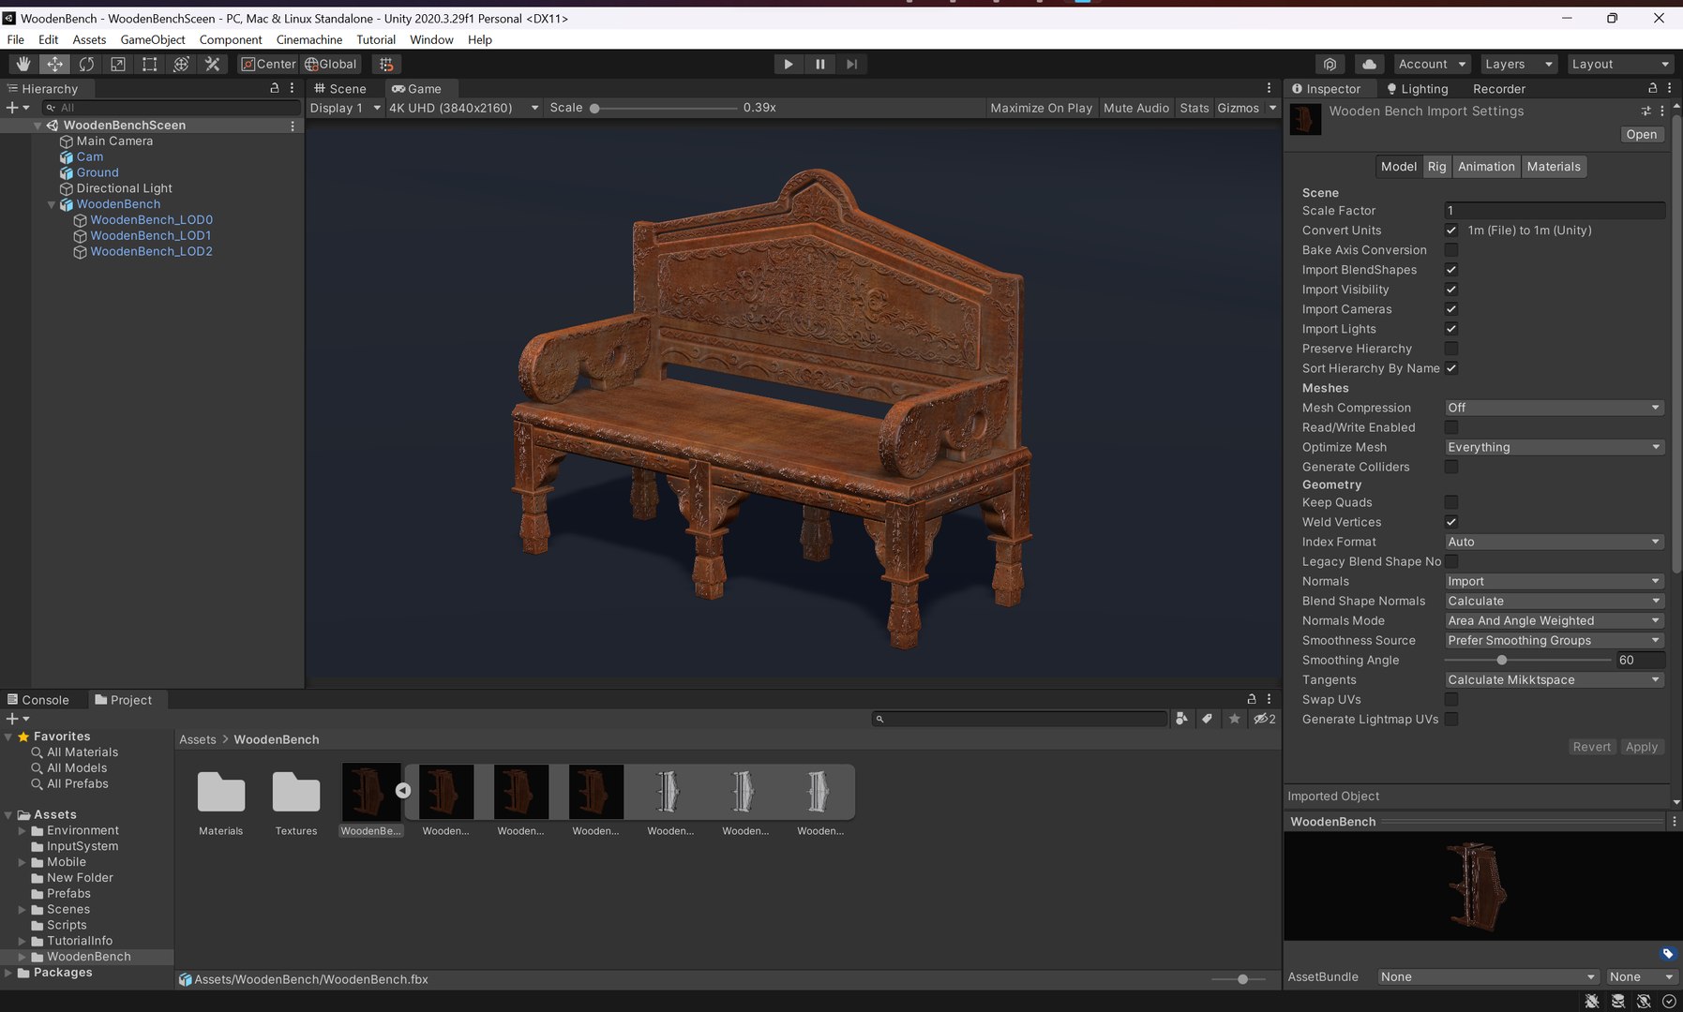The height and width of the screenshot is (1012, 1683).
Task: Show Stats overlay
Action: tap(1195, 108)
